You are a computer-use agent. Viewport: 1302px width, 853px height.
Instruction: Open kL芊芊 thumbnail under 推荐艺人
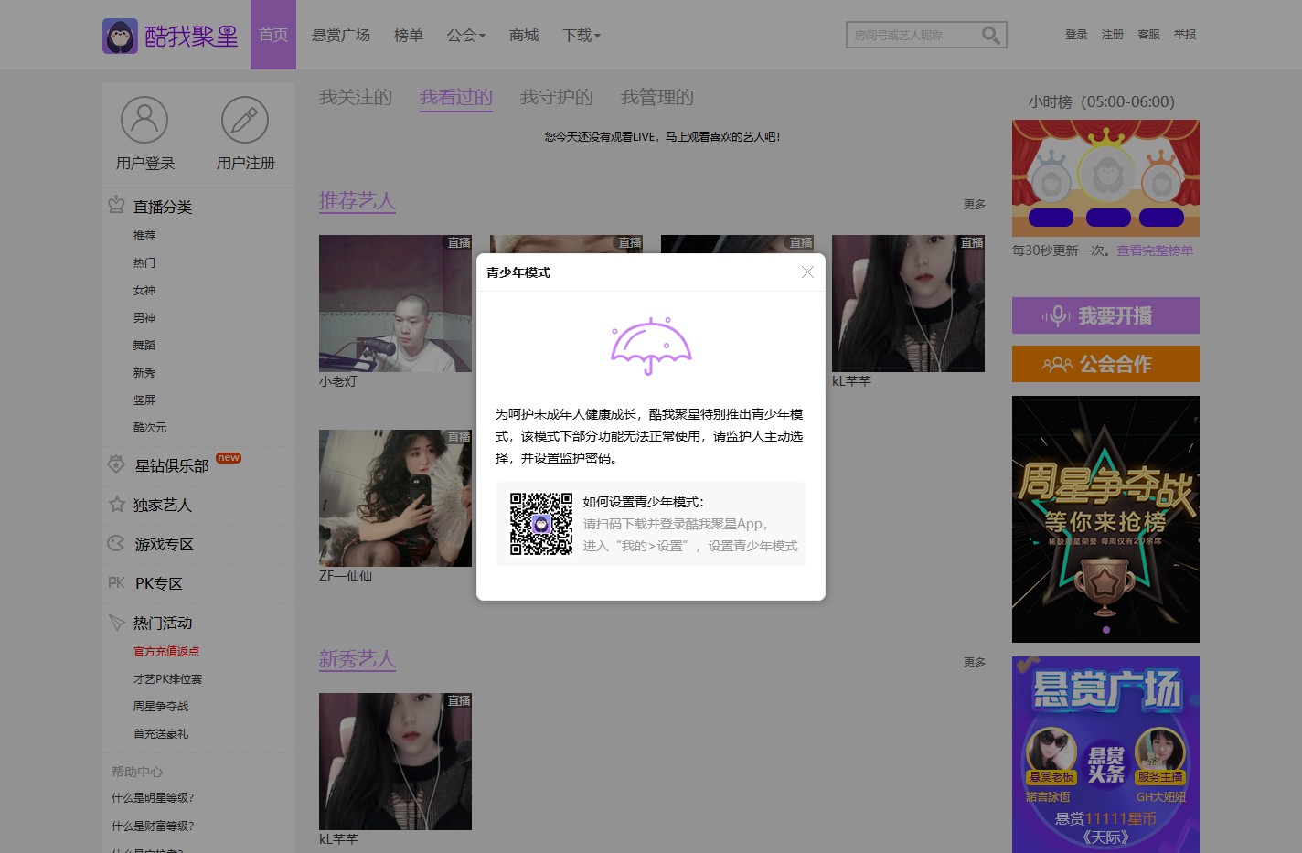pyautogui.click(x=908, y=304)
